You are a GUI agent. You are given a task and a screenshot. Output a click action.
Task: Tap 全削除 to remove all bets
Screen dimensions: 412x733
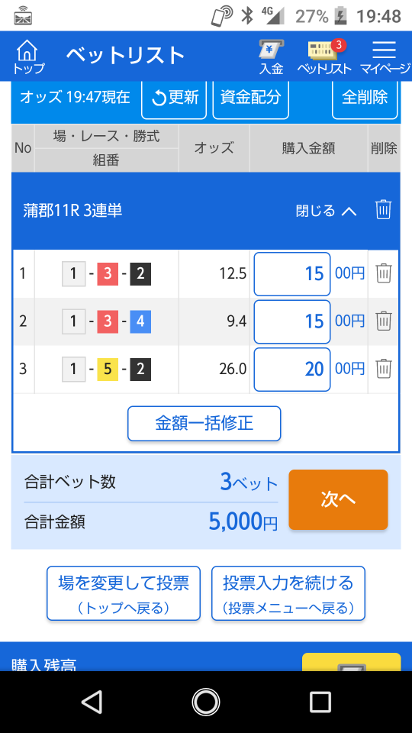click(x=365, y=98)
